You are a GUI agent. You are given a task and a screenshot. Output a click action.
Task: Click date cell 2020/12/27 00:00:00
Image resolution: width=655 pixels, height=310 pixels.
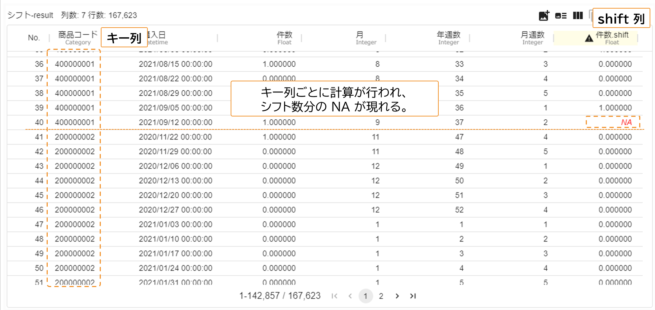(x=175, y=210)
